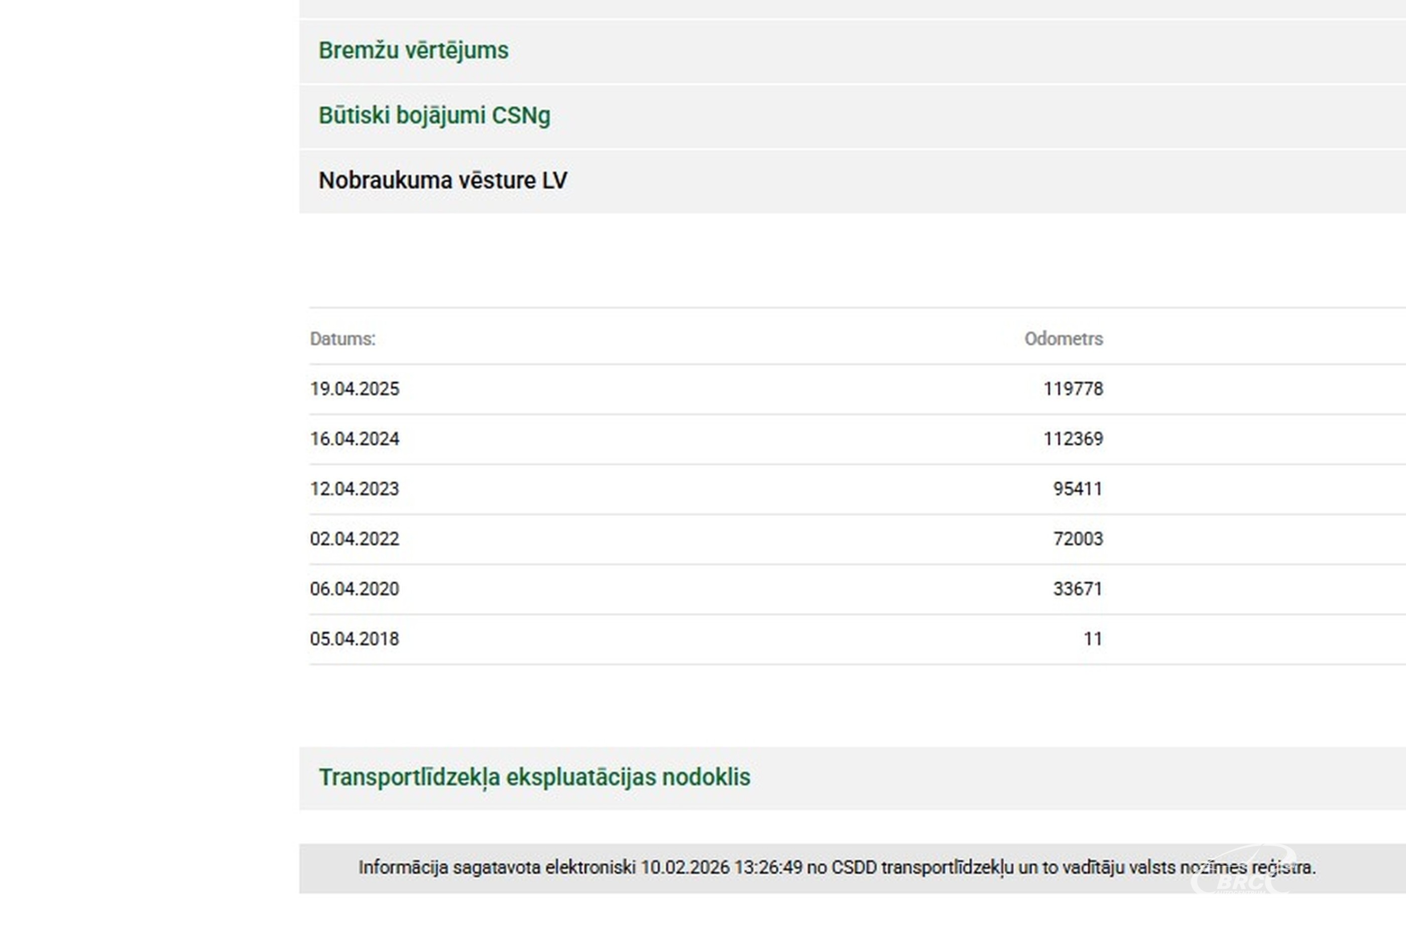Expand the Būtiski bojājumi CSNg section

pos(434,116)
